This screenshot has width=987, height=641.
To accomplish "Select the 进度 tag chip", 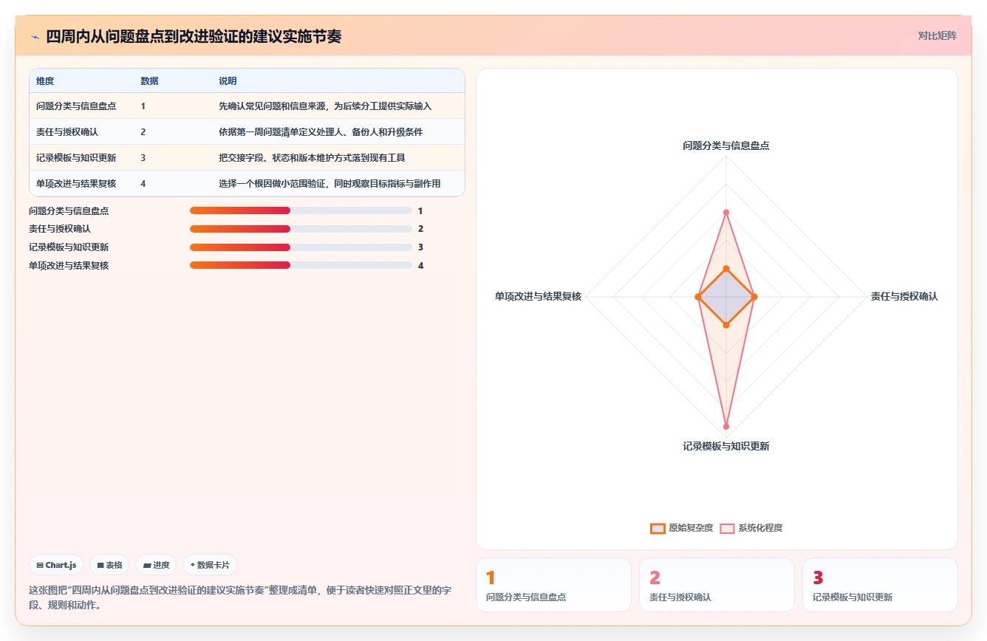I will click(156, 565).
